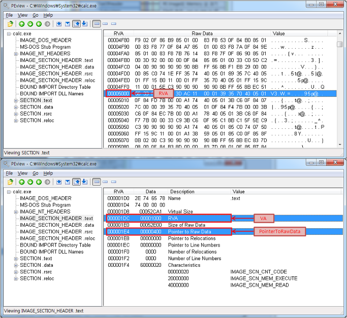Expand SECTION .rsrc node in bottom window
Viewport: 347px width, 318px height.
16,272
